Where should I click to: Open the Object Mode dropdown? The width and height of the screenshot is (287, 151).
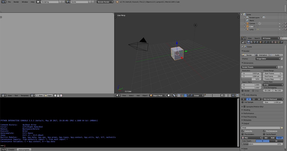[158, 95]
